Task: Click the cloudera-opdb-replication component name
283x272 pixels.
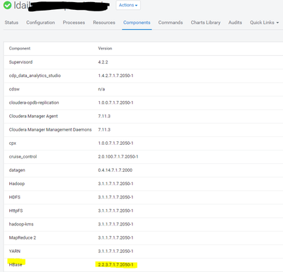Action: coord(34,102)
